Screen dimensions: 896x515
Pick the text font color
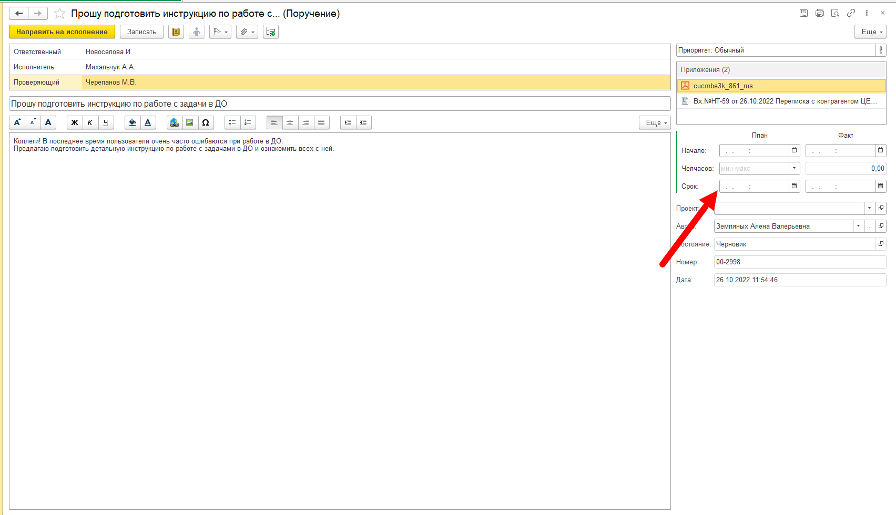148,122
